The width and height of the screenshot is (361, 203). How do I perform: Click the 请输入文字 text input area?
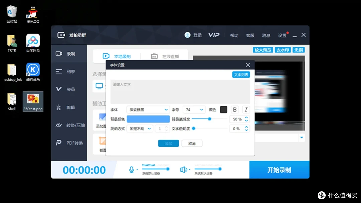[180, 92]
